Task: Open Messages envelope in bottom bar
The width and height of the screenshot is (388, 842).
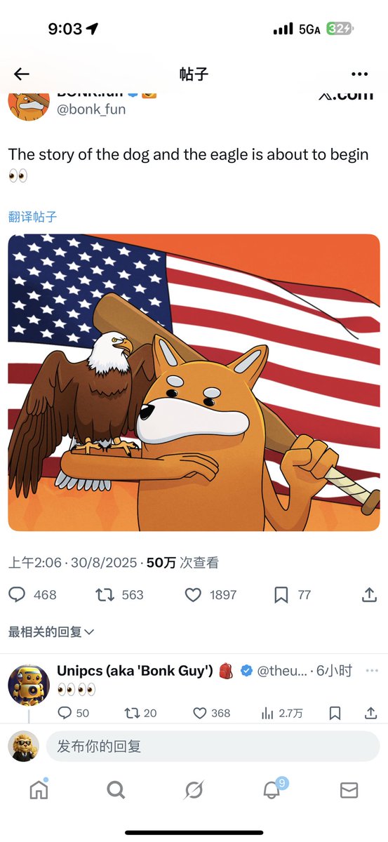Action: click(x=349, y=790)
